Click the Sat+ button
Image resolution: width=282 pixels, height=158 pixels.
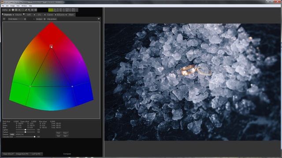(x=66, y=136)
